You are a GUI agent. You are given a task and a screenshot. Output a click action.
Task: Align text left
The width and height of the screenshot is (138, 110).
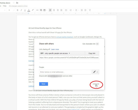point(50,10)
